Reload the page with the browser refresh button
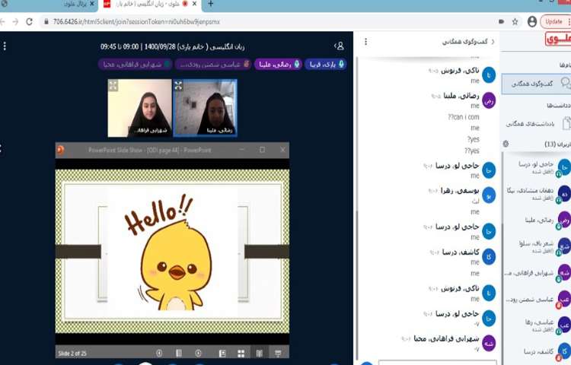Viewport: 571px width, 365px height. pyautogui.click(x=30, y=22)
